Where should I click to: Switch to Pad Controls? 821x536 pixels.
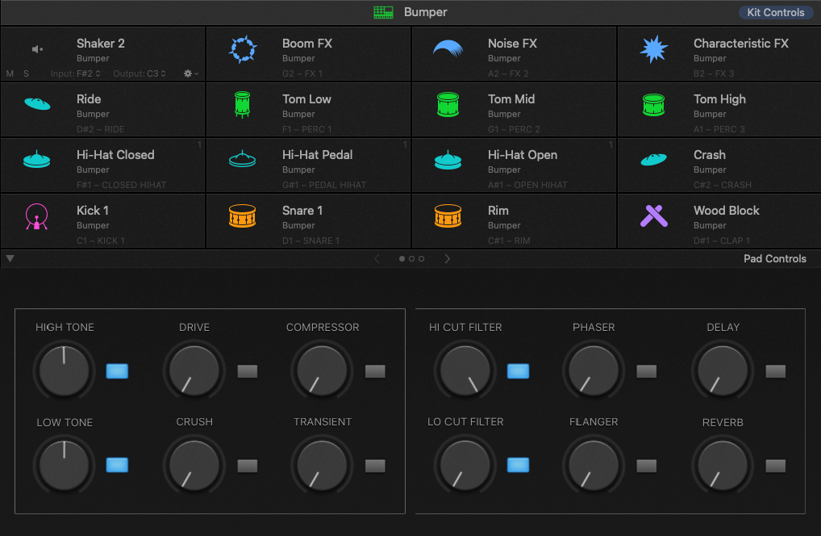(775, 259)
